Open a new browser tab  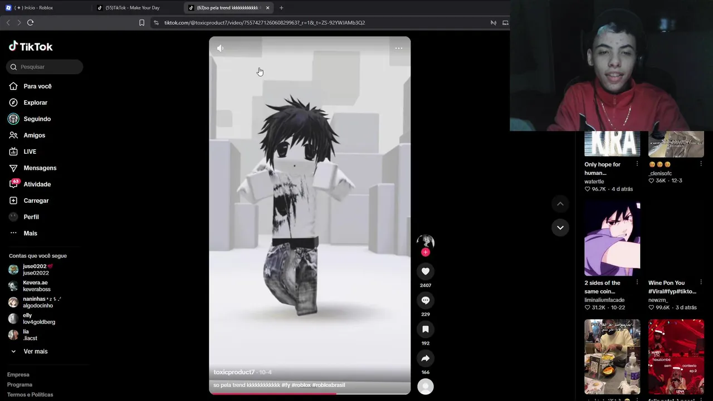point(281,8)
